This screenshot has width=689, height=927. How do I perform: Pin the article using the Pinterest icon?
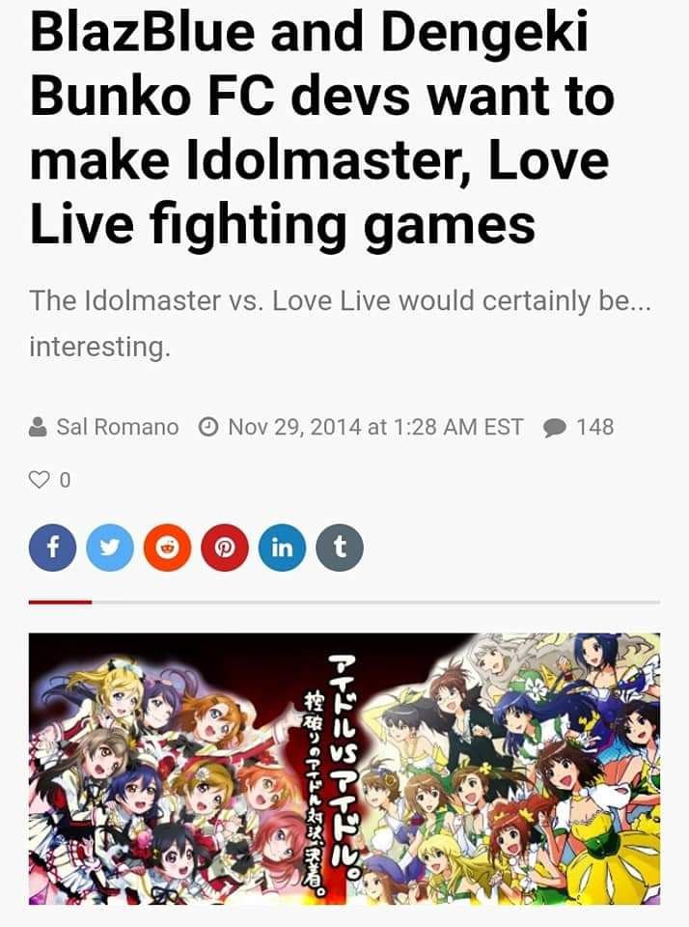(x=225, y=548)
